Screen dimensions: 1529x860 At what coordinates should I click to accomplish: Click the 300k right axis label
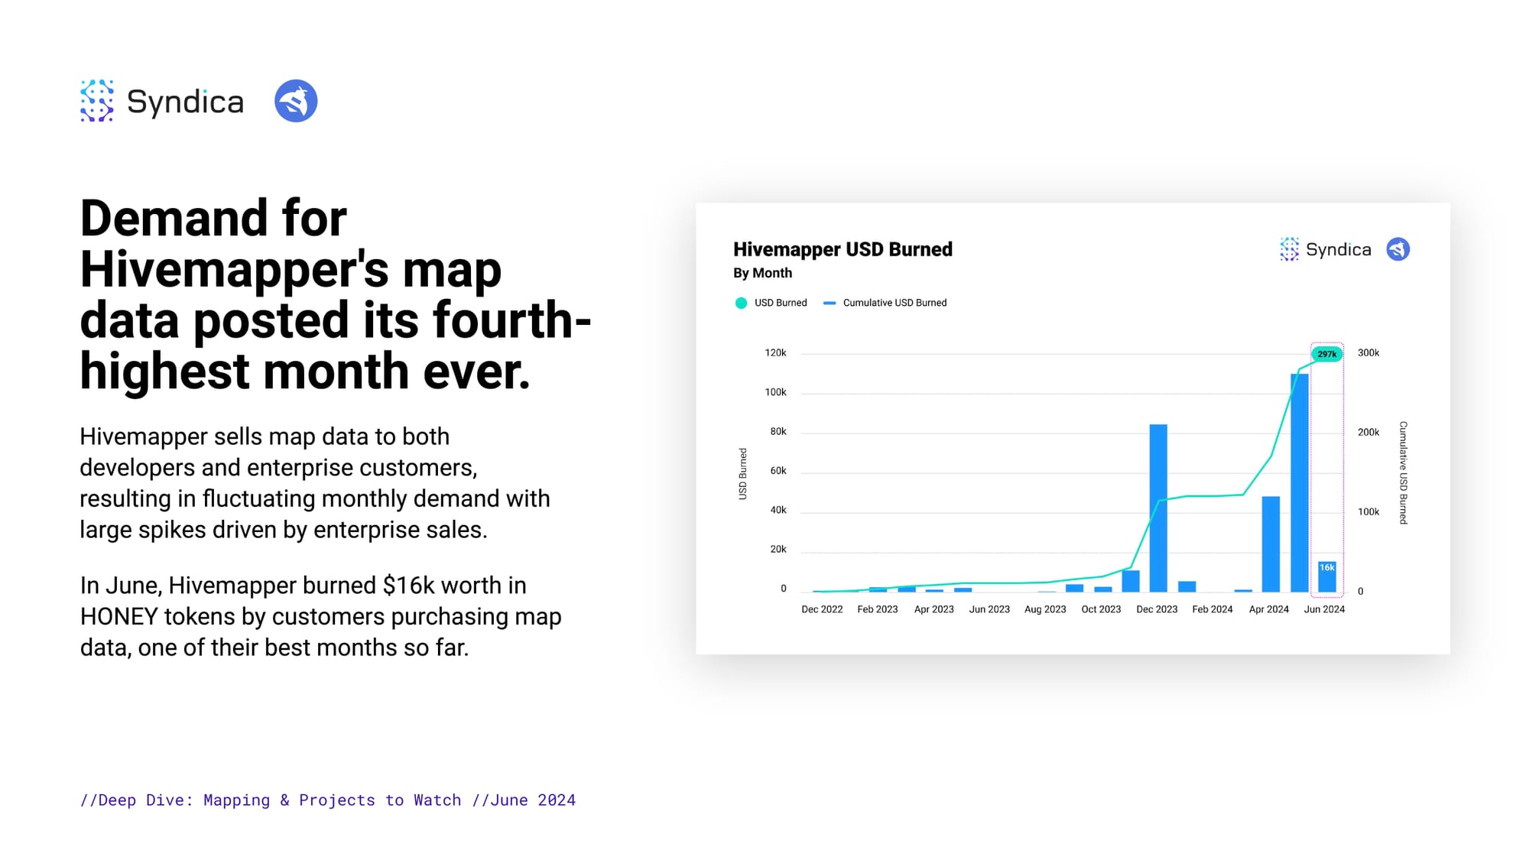click(1368, 353)
